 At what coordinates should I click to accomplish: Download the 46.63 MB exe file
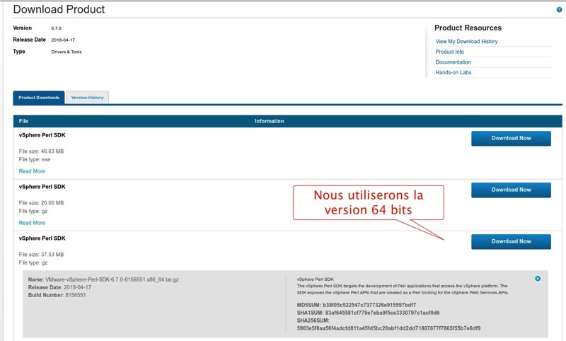511,138
